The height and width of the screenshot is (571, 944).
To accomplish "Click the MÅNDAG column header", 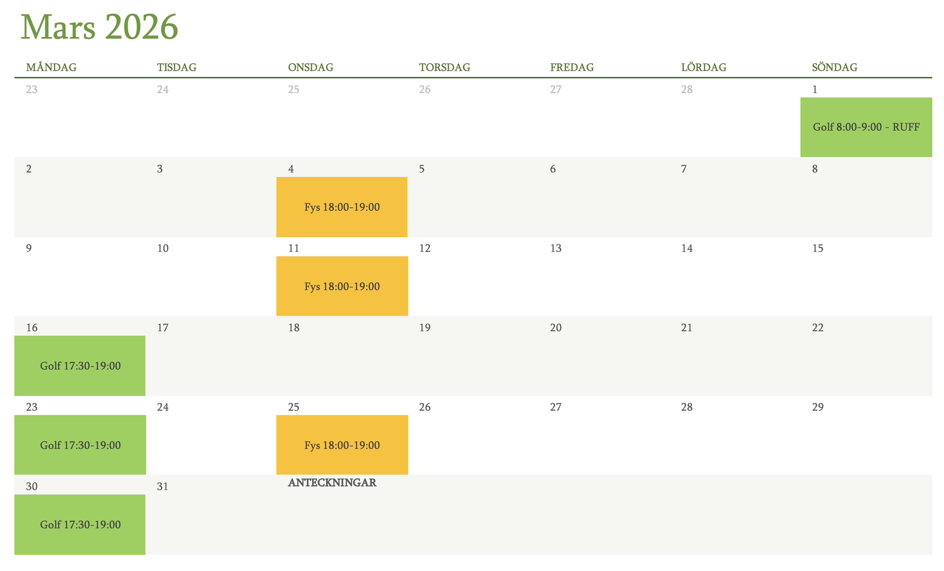I will click(x=51, y=68).
